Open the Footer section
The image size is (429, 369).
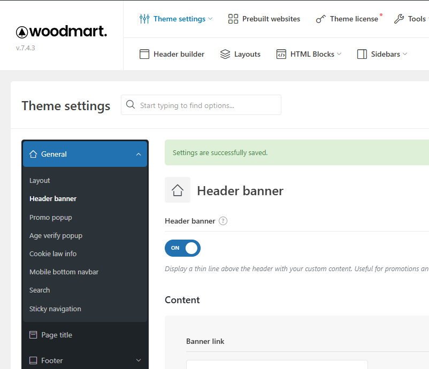85,360
